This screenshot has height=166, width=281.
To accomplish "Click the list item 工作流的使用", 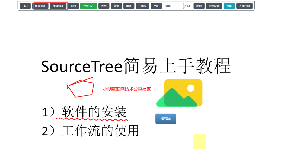I will tap(100, 131).
